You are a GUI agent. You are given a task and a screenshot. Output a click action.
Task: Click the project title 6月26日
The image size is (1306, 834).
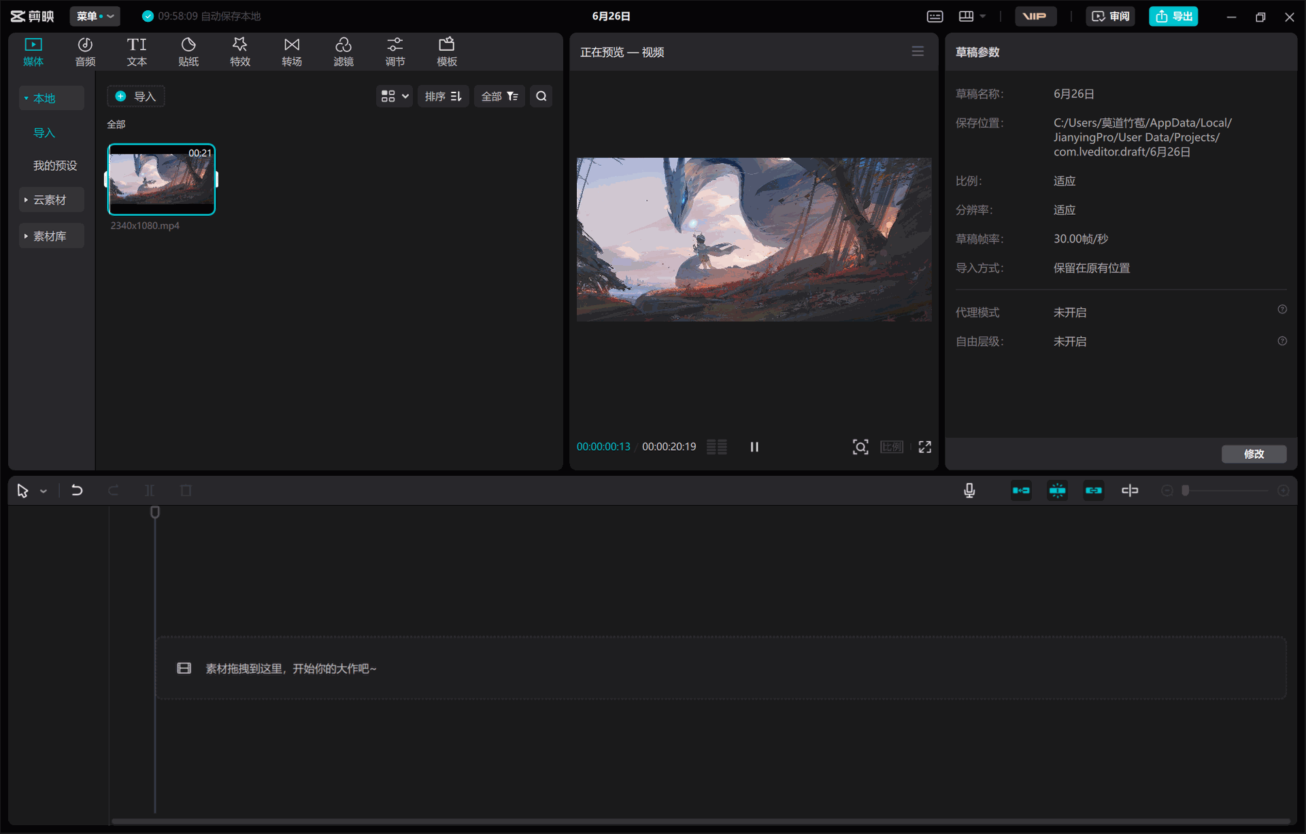tap(611, 16)
